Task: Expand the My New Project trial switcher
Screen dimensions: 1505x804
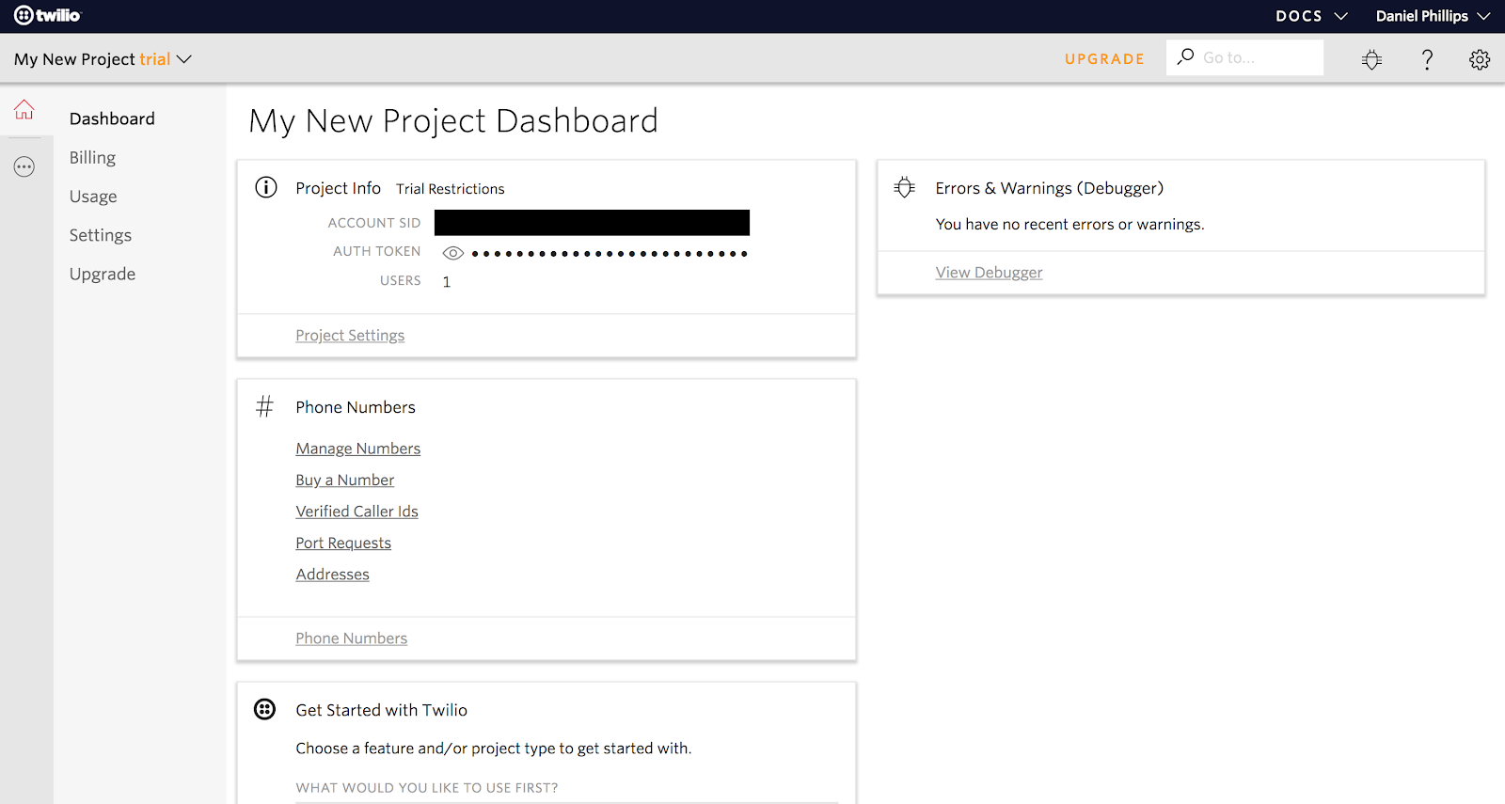Action: [103, 59]
